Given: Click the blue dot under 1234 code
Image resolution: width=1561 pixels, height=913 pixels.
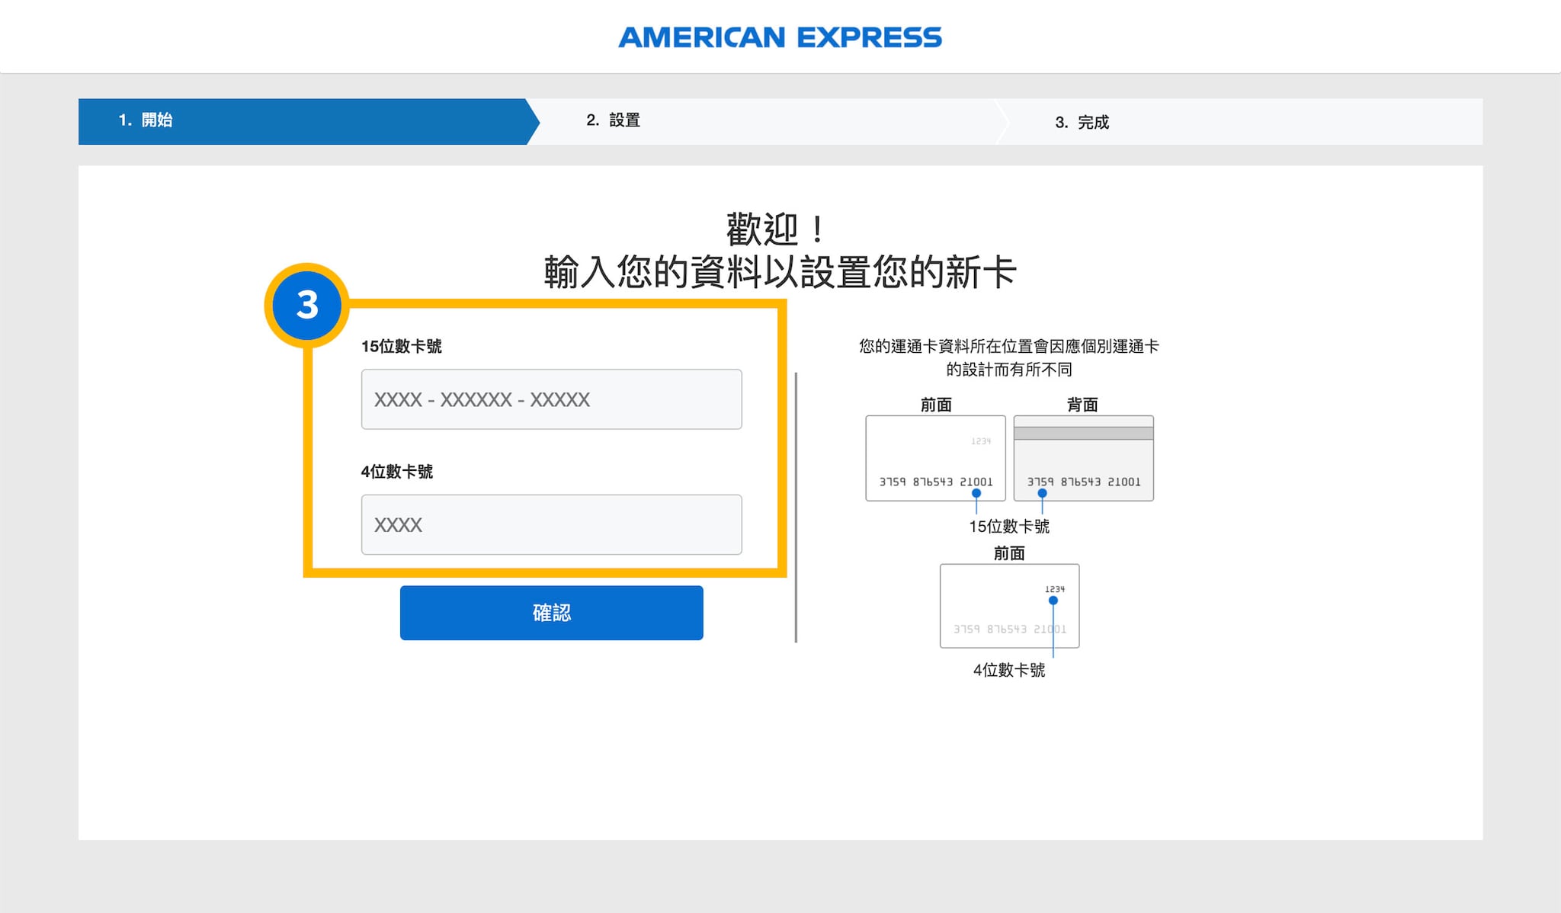Looking at the screenshot, I should (1053, 601).
